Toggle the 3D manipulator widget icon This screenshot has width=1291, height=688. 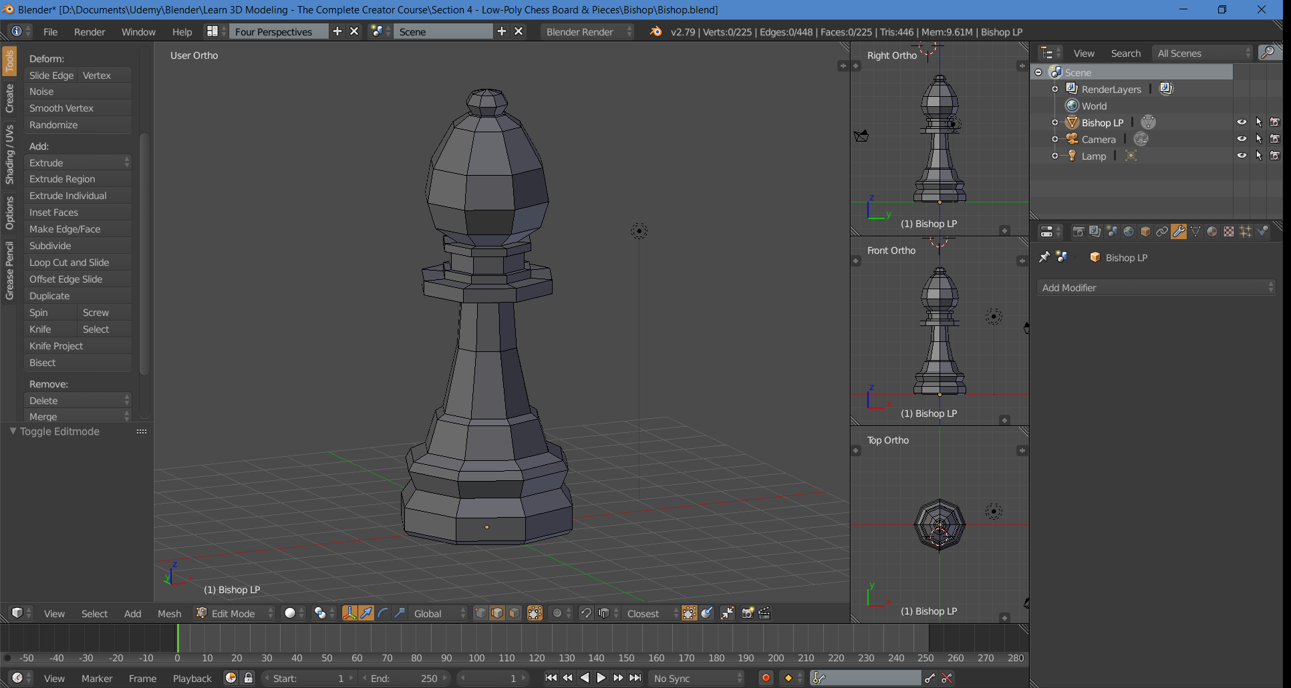349,613
